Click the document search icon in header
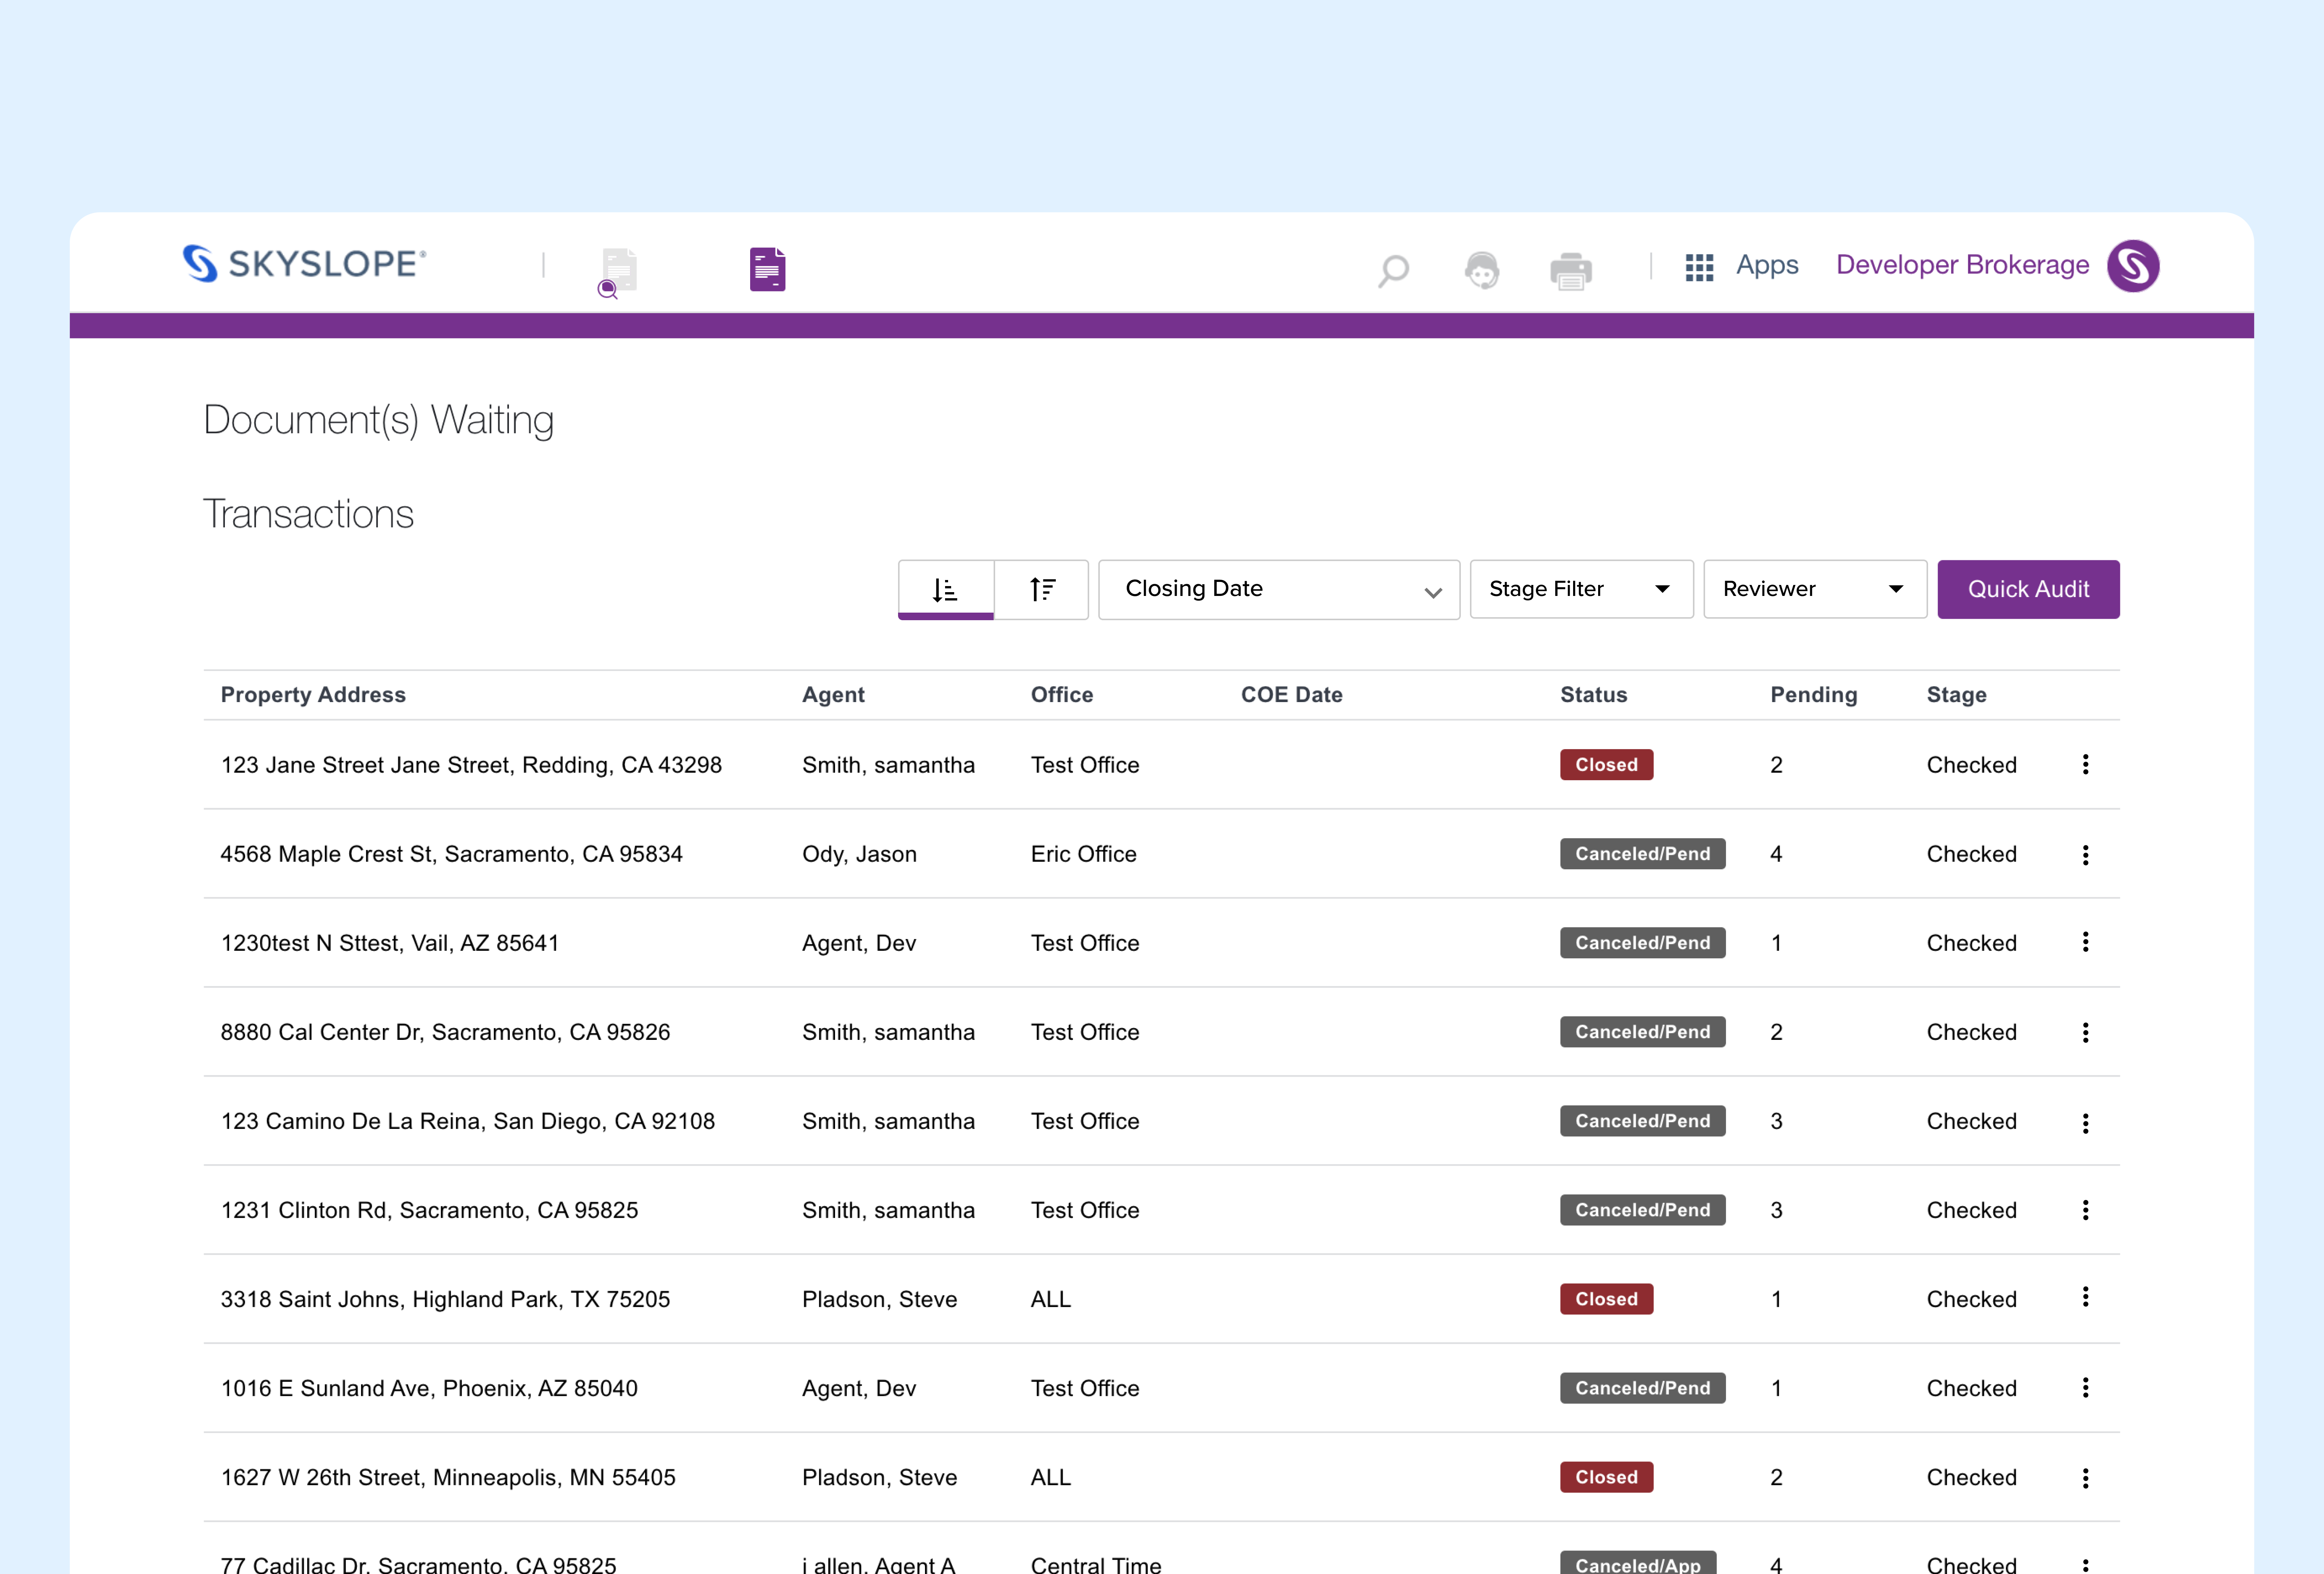 [x=618, y=271]
